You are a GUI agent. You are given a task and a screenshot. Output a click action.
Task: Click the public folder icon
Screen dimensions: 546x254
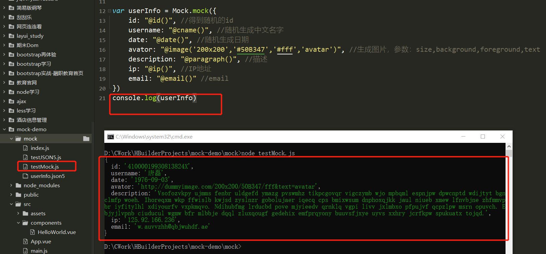click(x=18, y=195)
